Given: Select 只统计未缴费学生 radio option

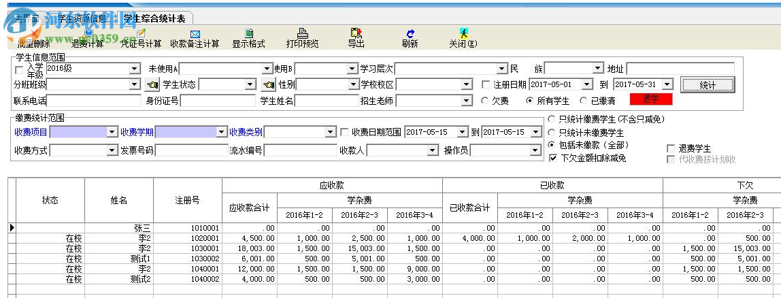Looking at the screenshot, I should pos(551,133).
